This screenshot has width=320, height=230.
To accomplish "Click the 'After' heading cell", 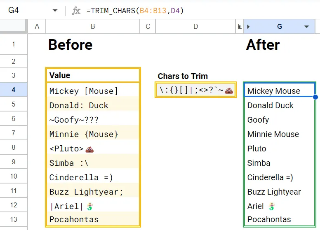I will (280, 44).
